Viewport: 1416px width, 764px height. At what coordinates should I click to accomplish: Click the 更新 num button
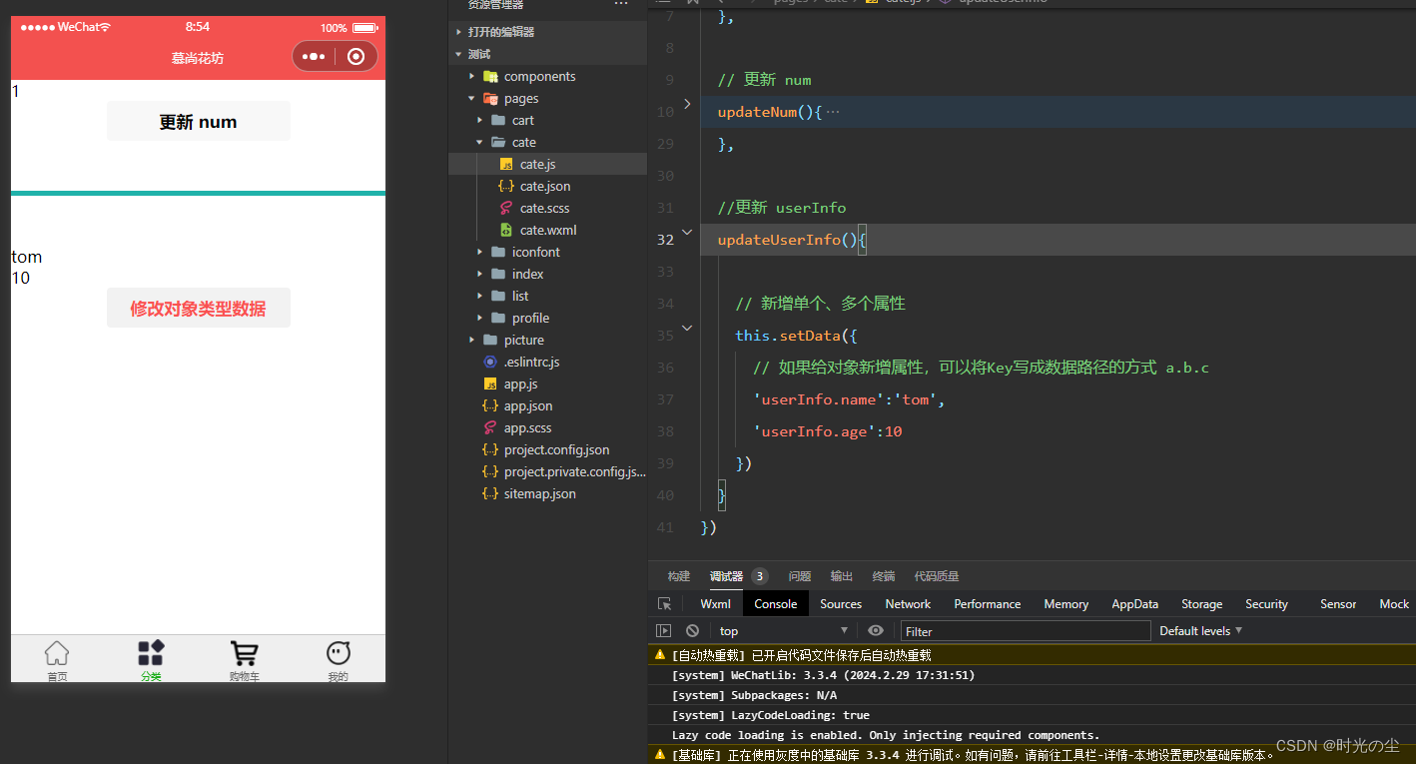[199, 121]
